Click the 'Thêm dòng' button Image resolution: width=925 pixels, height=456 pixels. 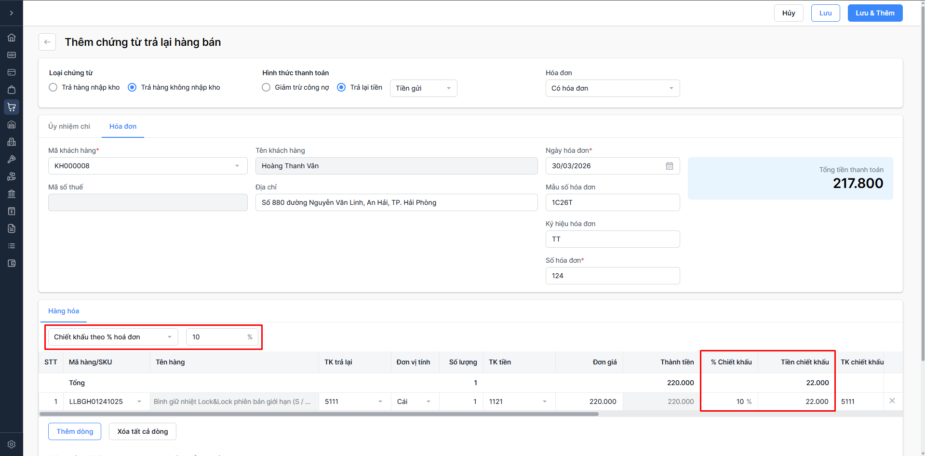pyautogui.click(x=75, y=431)
